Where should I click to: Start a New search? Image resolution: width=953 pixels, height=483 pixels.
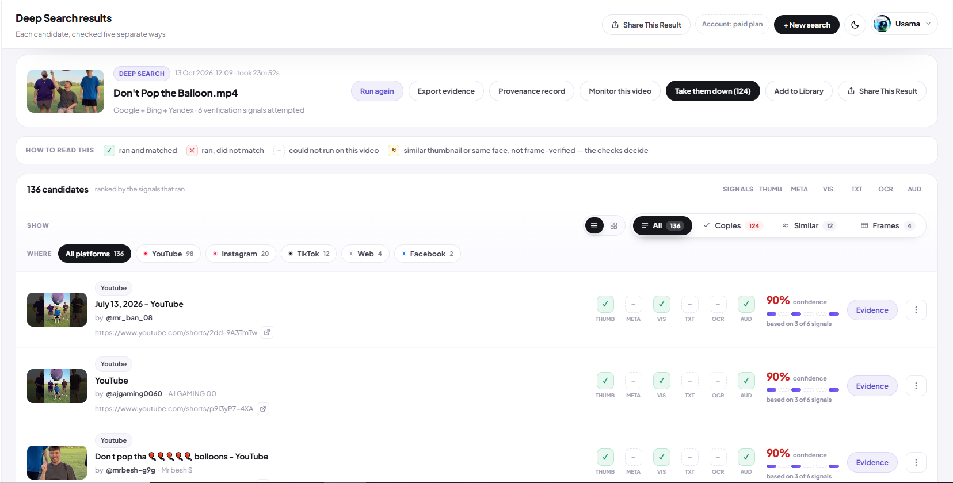pyautogui.click(x=806, y=25)
